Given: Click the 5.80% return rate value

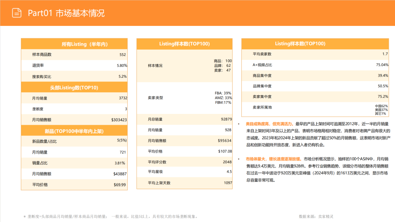Looking at the screenshot, I should tap(122, 66).
